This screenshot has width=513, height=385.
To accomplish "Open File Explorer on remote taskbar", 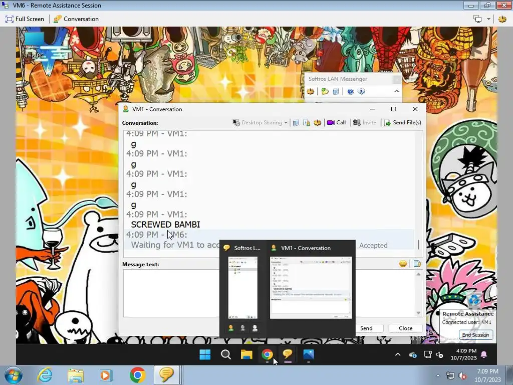I will [x=246, y=354].
